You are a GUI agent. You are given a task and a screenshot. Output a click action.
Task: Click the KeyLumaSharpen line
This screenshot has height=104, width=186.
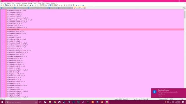pyautogui.click(x=16, y=34)
